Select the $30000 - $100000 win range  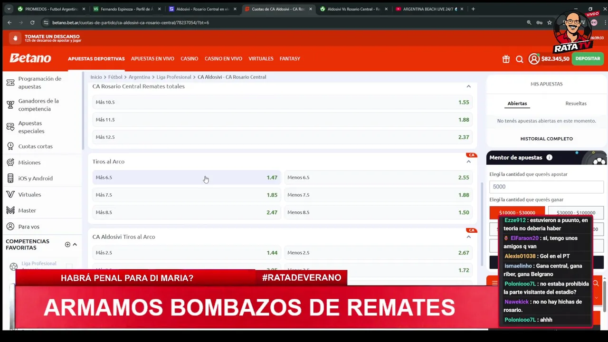(x=576, y=213)
